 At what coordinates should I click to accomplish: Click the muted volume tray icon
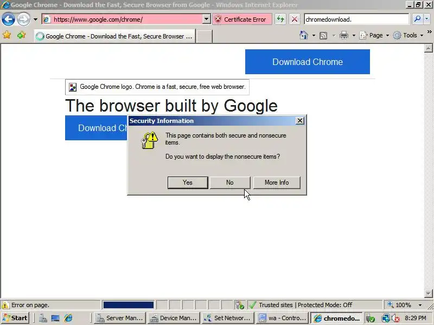tap(395, 318)
